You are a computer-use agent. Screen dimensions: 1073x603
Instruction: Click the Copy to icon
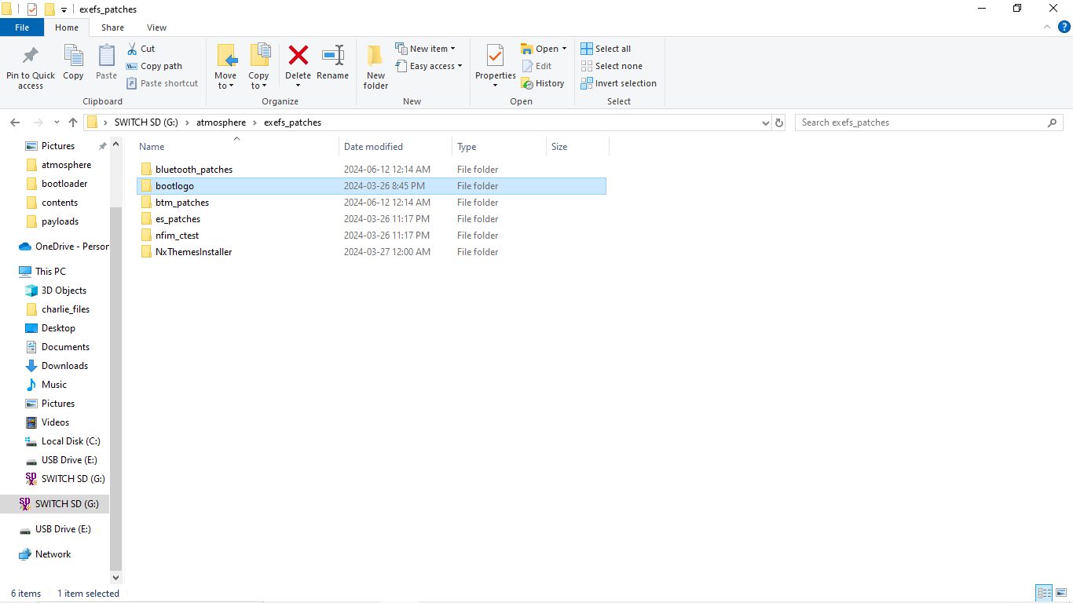(x=259, y=56)
